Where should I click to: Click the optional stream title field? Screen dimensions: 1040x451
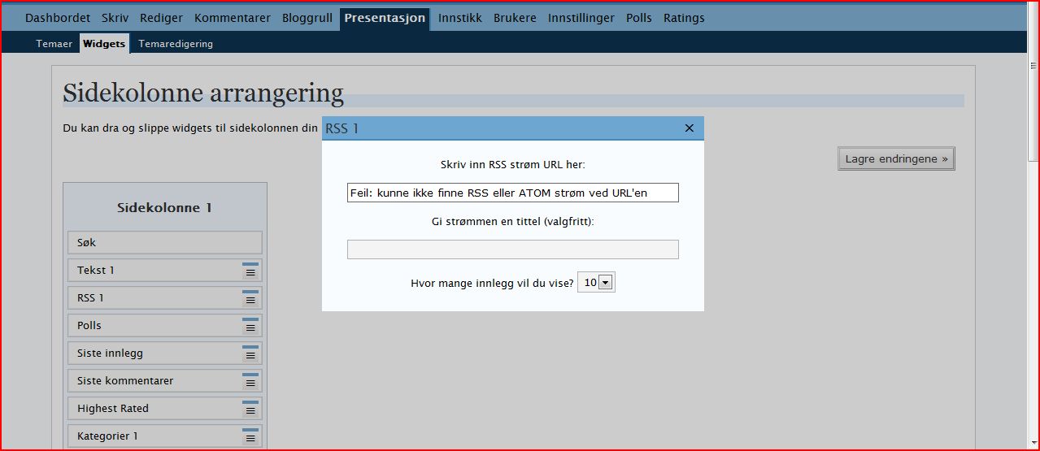coord(512,249)
